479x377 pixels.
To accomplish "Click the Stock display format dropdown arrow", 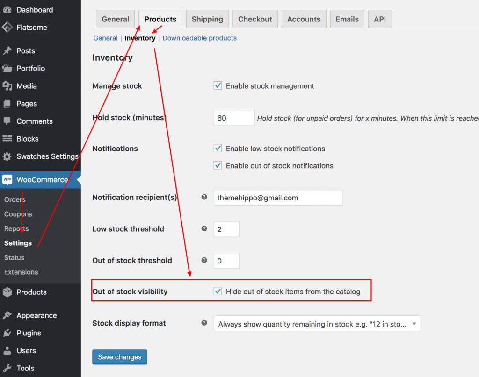I will (x=414, y=323).
